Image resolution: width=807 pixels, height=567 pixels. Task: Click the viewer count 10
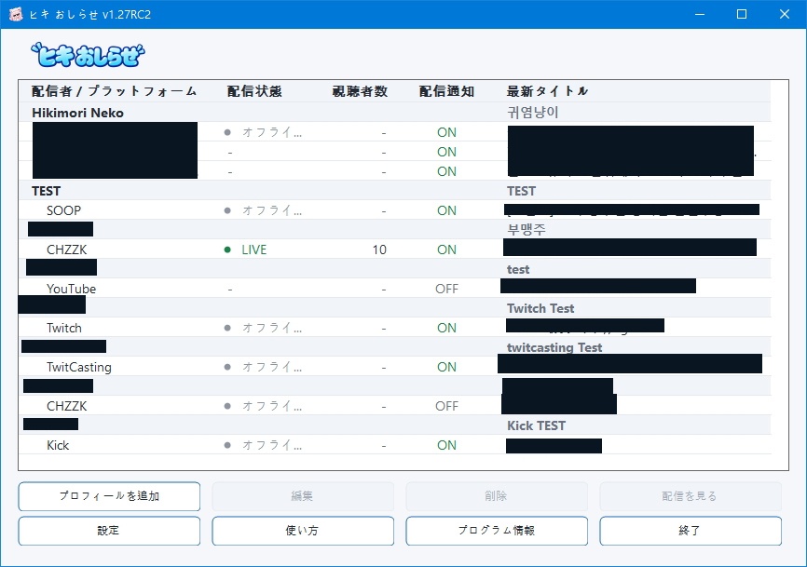[x=379, y=250]
